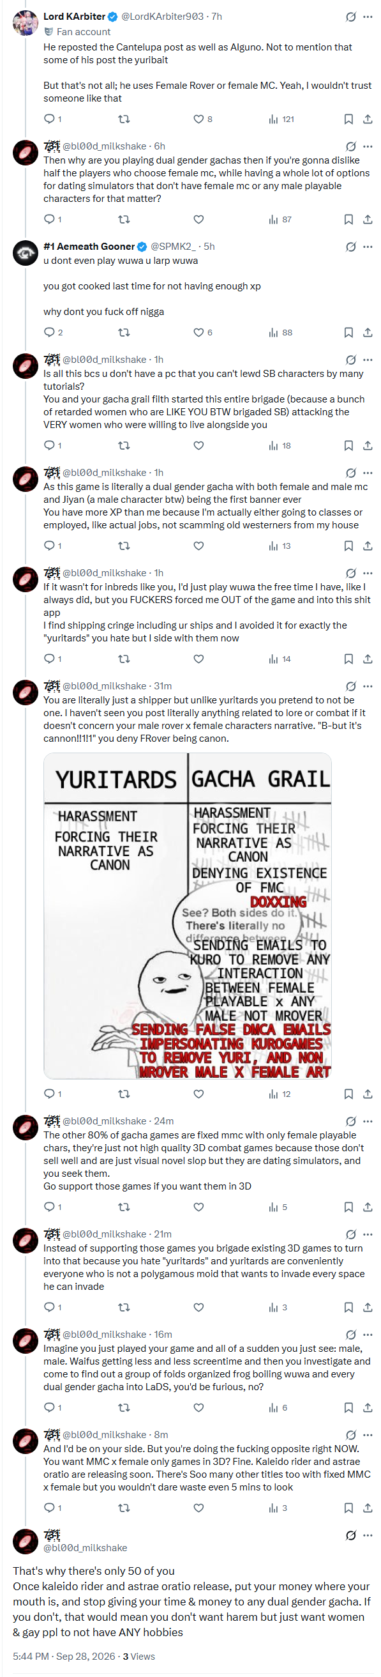Open the Yuritards vs Gacha Grail image

188,917
